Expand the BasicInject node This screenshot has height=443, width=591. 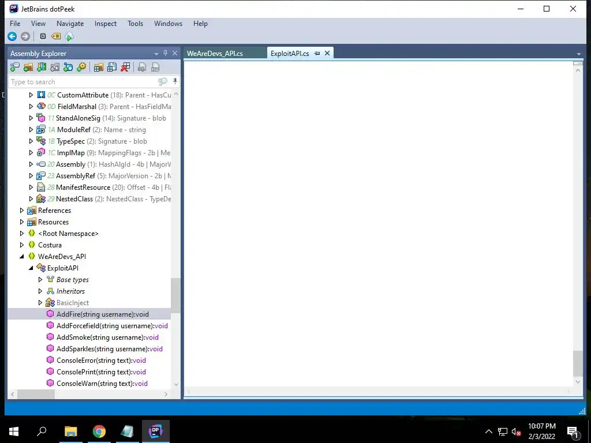(40, 302)
